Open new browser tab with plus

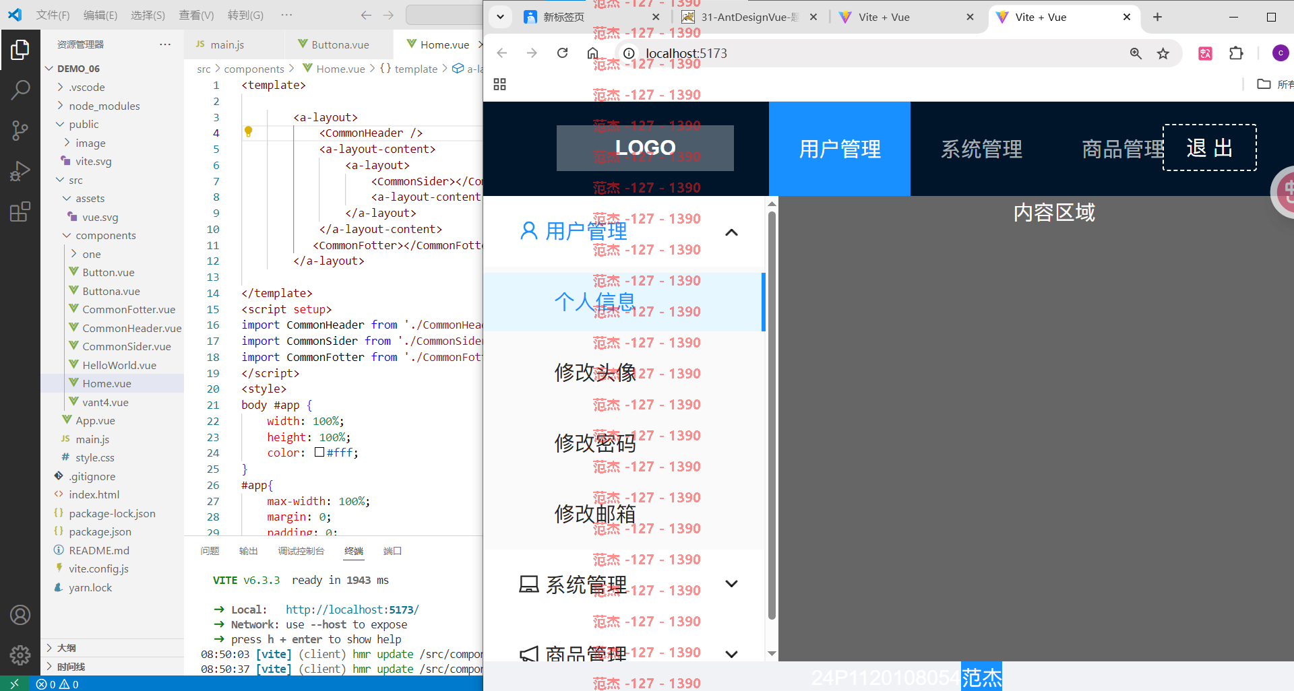pos(1157,17)
